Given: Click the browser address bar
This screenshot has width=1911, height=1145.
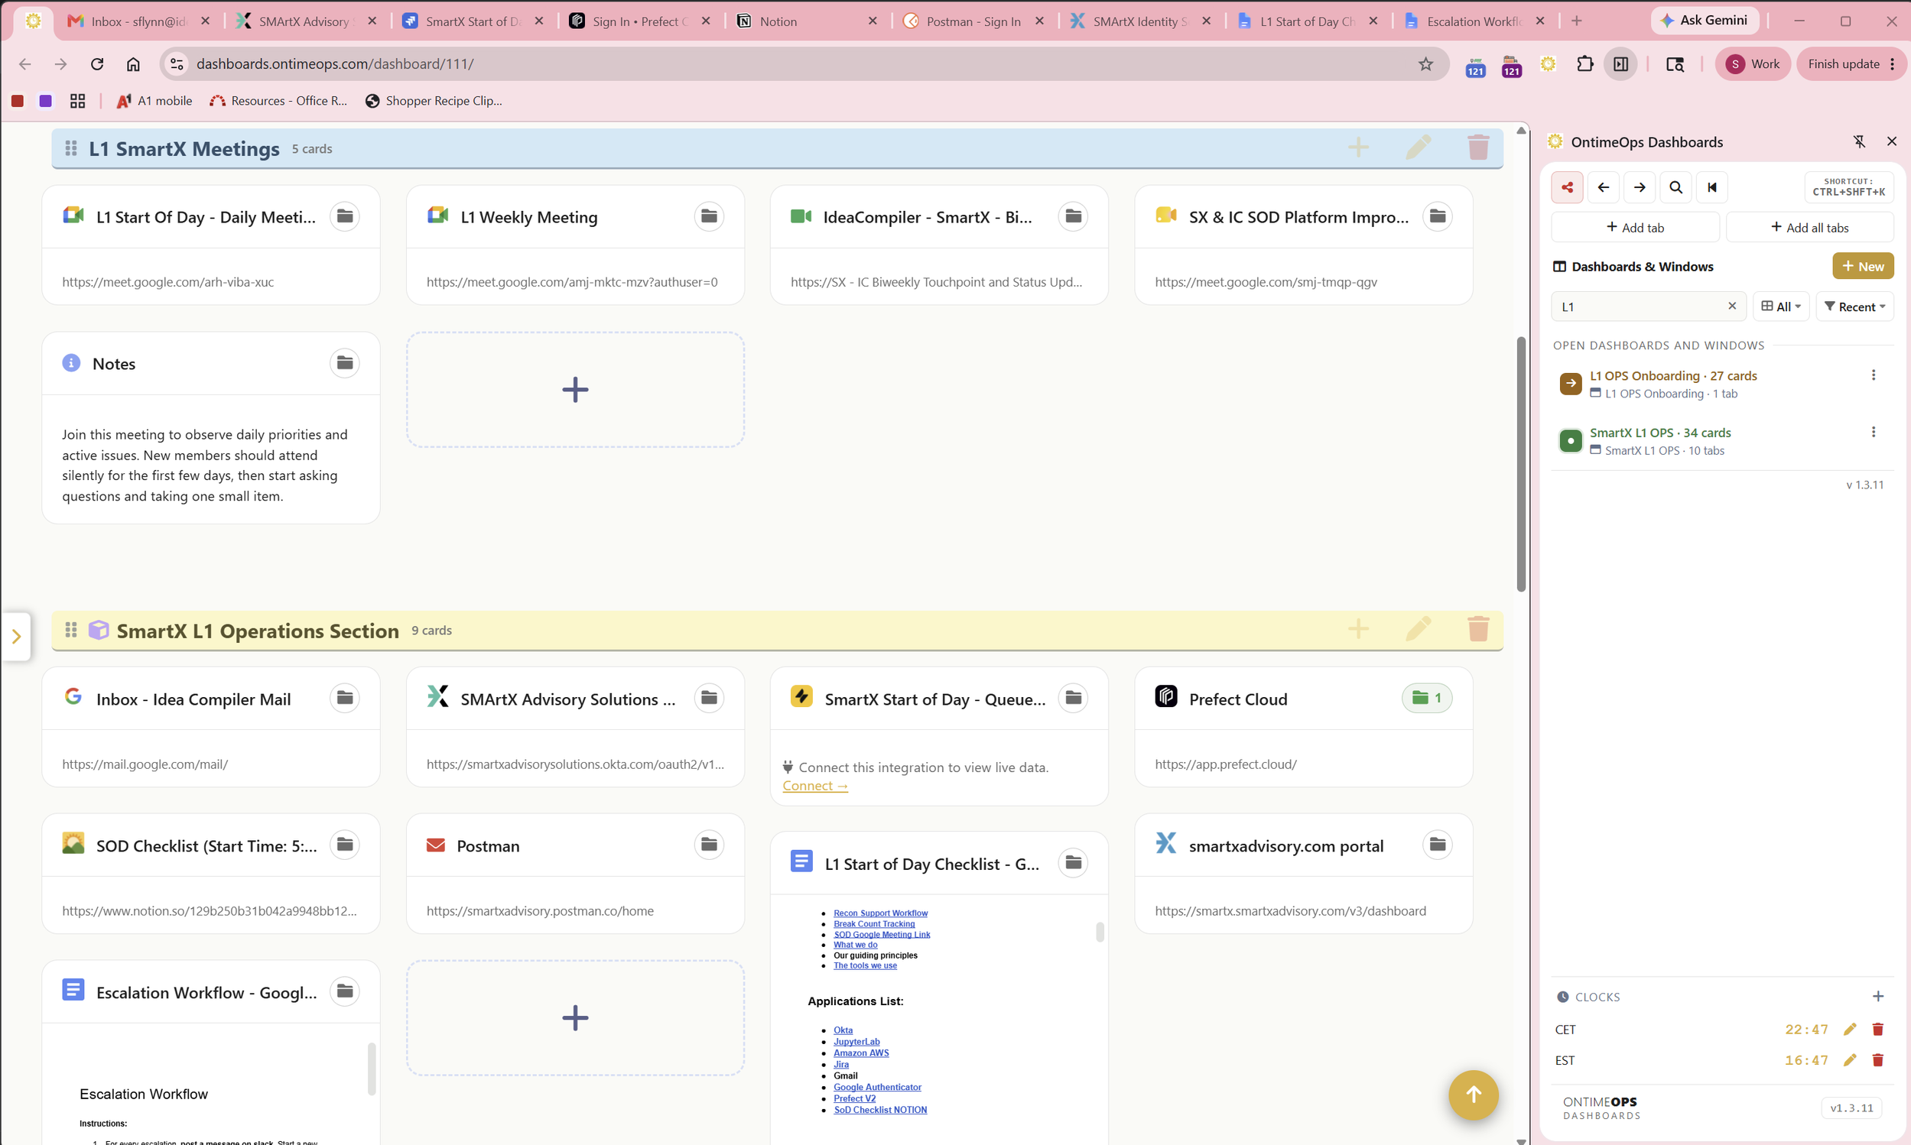Looking at the screenshot, I should [803, 64].
